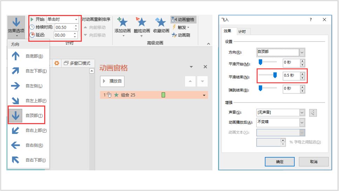Click the 收藏动画 star icon

click(x=161, y=22)
